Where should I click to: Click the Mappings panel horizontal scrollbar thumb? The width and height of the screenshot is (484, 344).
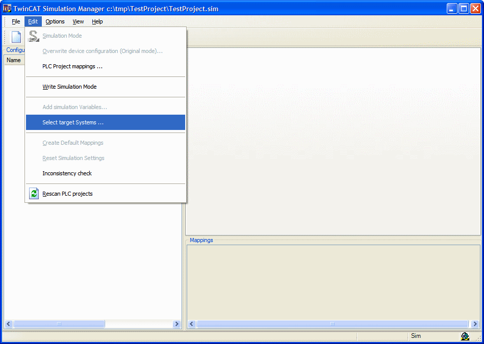pos(333,324)
